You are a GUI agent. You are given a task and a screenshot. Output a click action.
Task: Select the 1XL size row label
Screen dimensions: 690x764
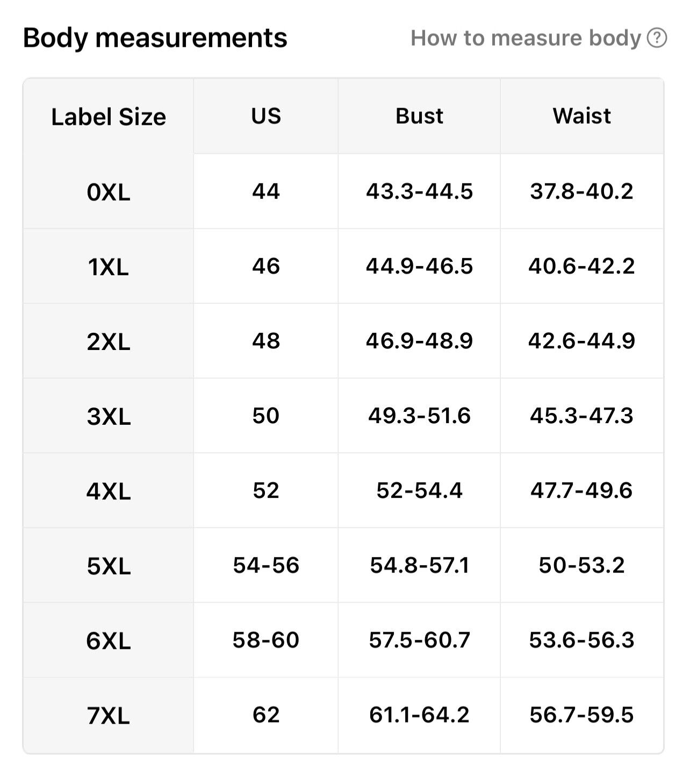pyautogui.click(x=109, y=267)
